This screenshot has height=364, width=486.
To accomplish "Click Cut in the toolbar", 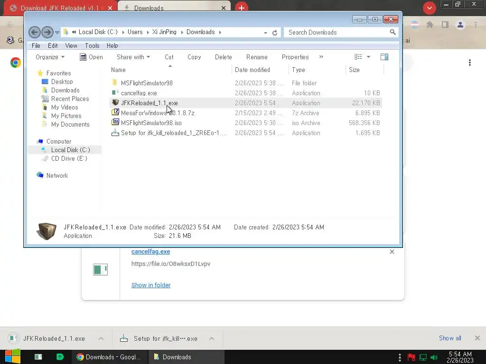I will [169, 57].
